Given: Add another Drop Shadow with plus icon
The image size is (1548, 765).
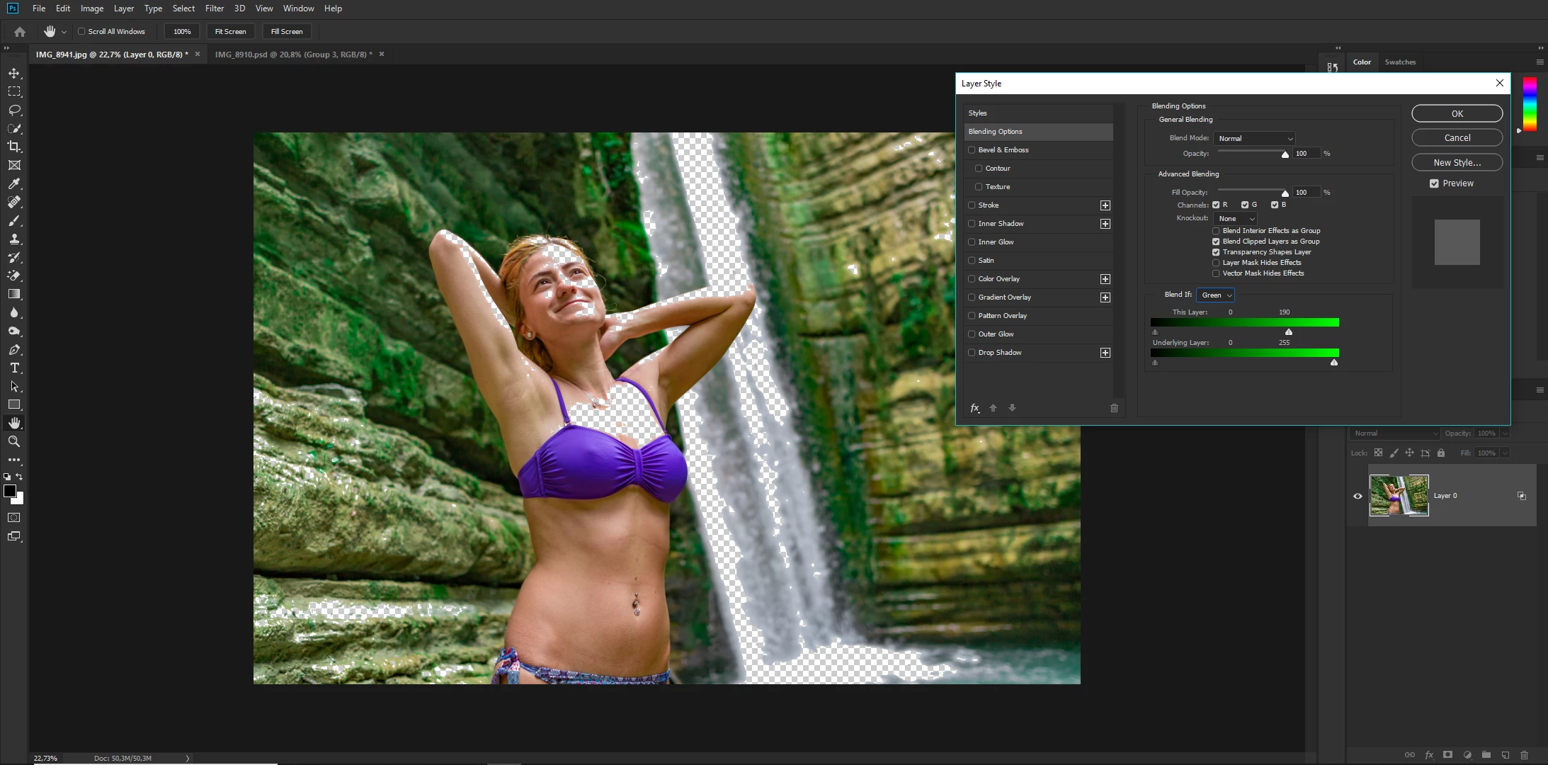Looking at the screenshot, I should click(1105, 353).
